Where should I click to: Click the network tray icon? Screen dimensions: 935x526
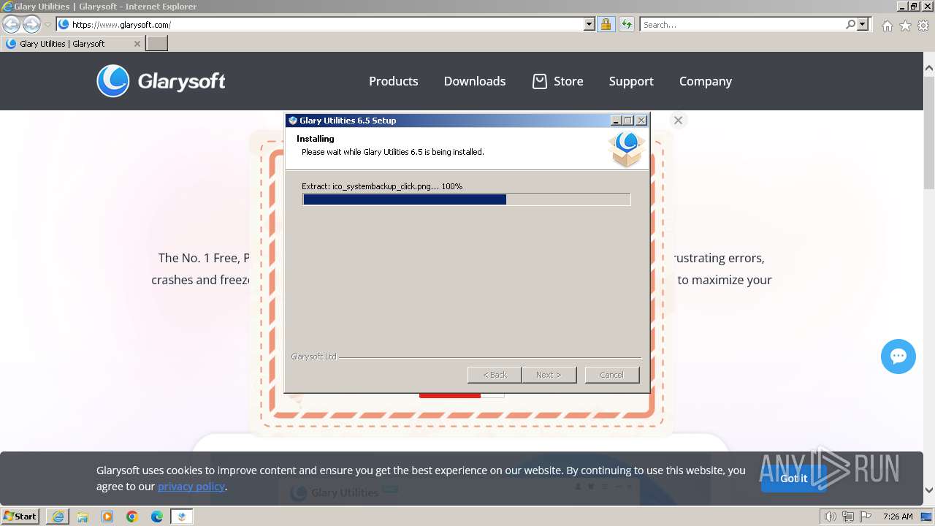click(847, 517)
